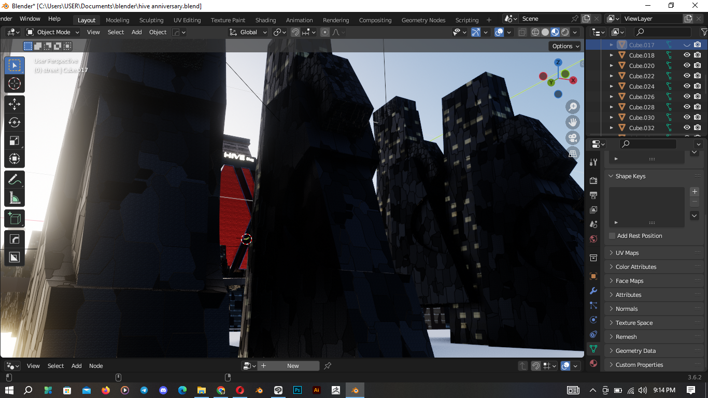Toggle proportional editing in header
708x398 pixels.
coord(325,32)
